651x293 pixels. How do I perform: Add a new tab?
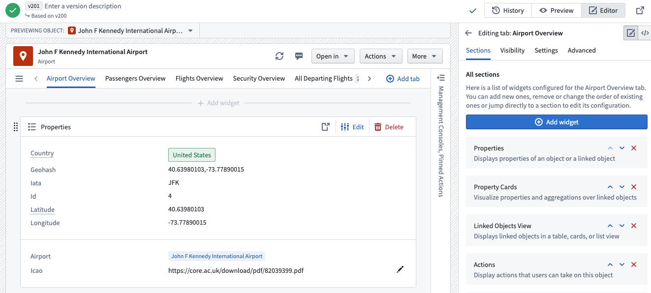[x=403, y=79]
